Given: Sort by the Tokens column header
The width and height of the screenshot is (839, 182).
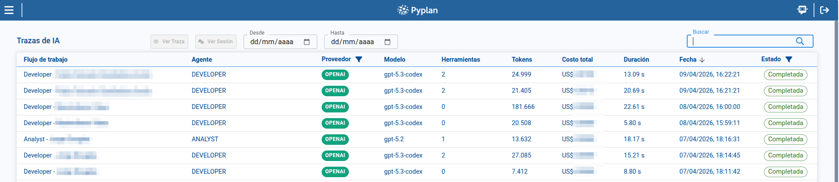Looking at the screenshot, I should (x=522, y=59).
